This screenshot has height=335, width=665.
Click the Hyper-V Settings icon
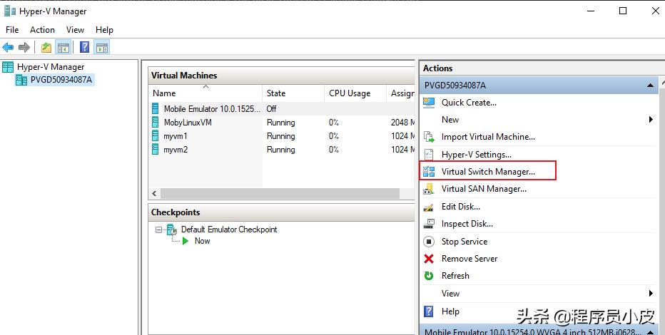(x=429, y=155)
